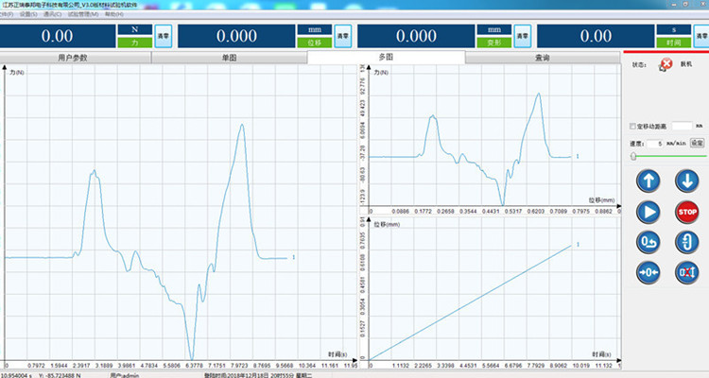This screenshot has width=709, height=378.
Task: Click the move up arrow button
Action: pyautogui.click(x=648, y=182)
